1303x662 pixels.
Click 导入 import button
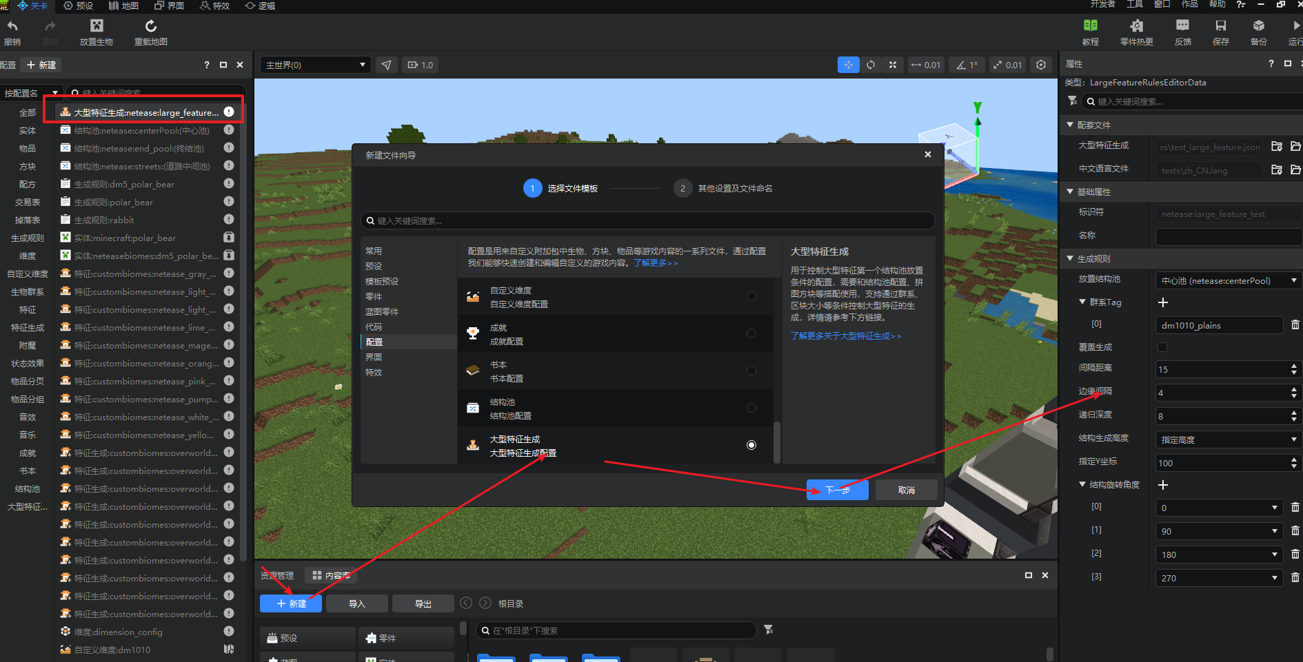pyautogui.click(x=357, y=603)
